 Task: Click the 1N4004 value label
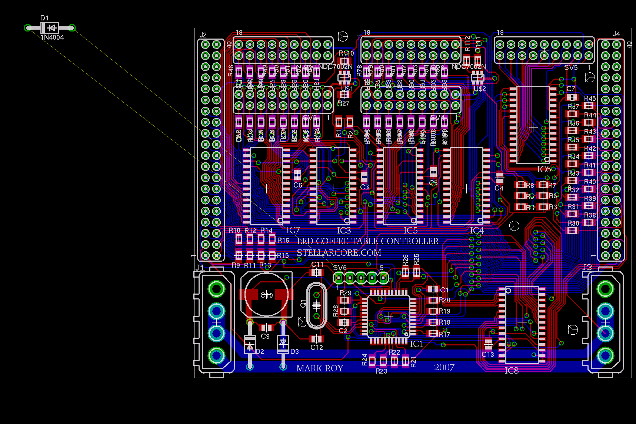52,37
